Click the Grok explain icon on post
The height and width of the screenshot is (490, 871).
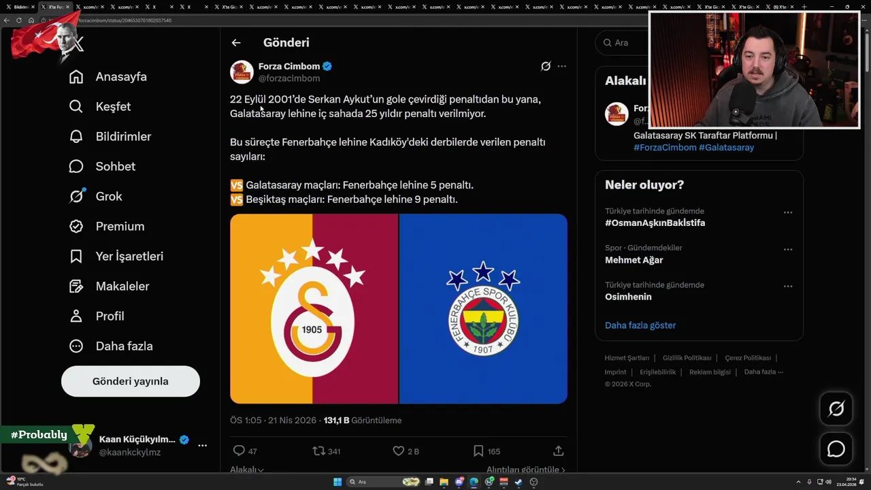tap(546, 67)
